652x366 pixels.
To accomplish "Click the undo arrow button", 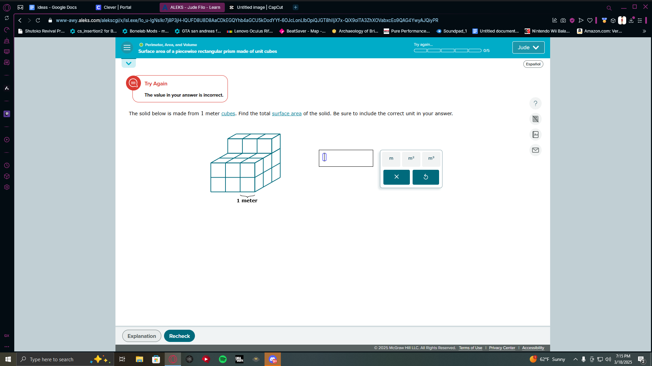I will coord(425,177).
